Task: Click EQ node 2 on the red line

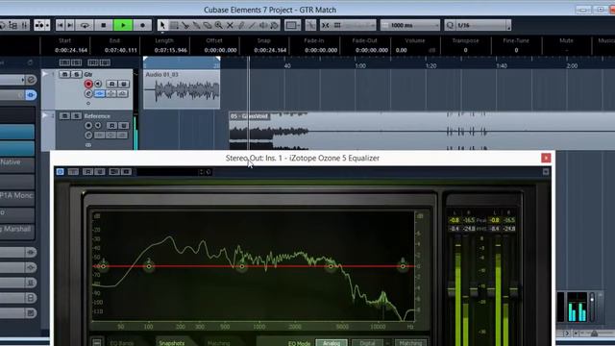Action: (149, 266)
